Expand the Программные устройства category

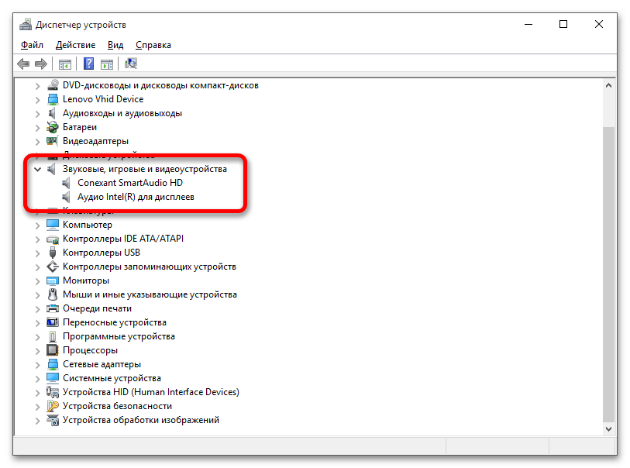tap(37, 337)
